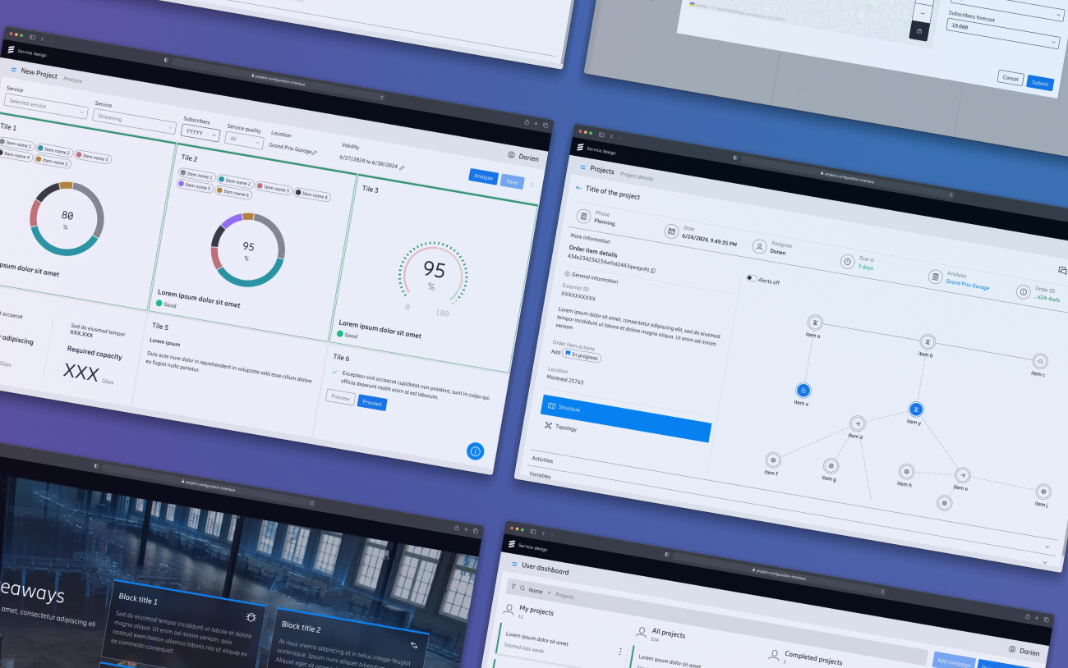
Task: Click the Save button
Action: 512,181
